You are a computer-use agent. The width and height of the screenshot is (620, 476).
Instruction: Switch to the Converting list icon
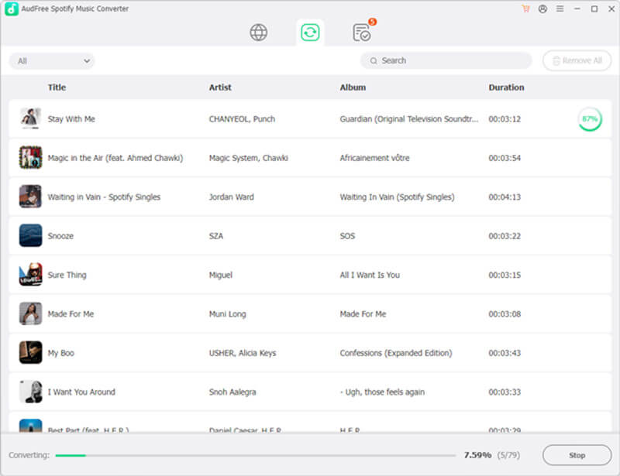[x=310, y=32]
